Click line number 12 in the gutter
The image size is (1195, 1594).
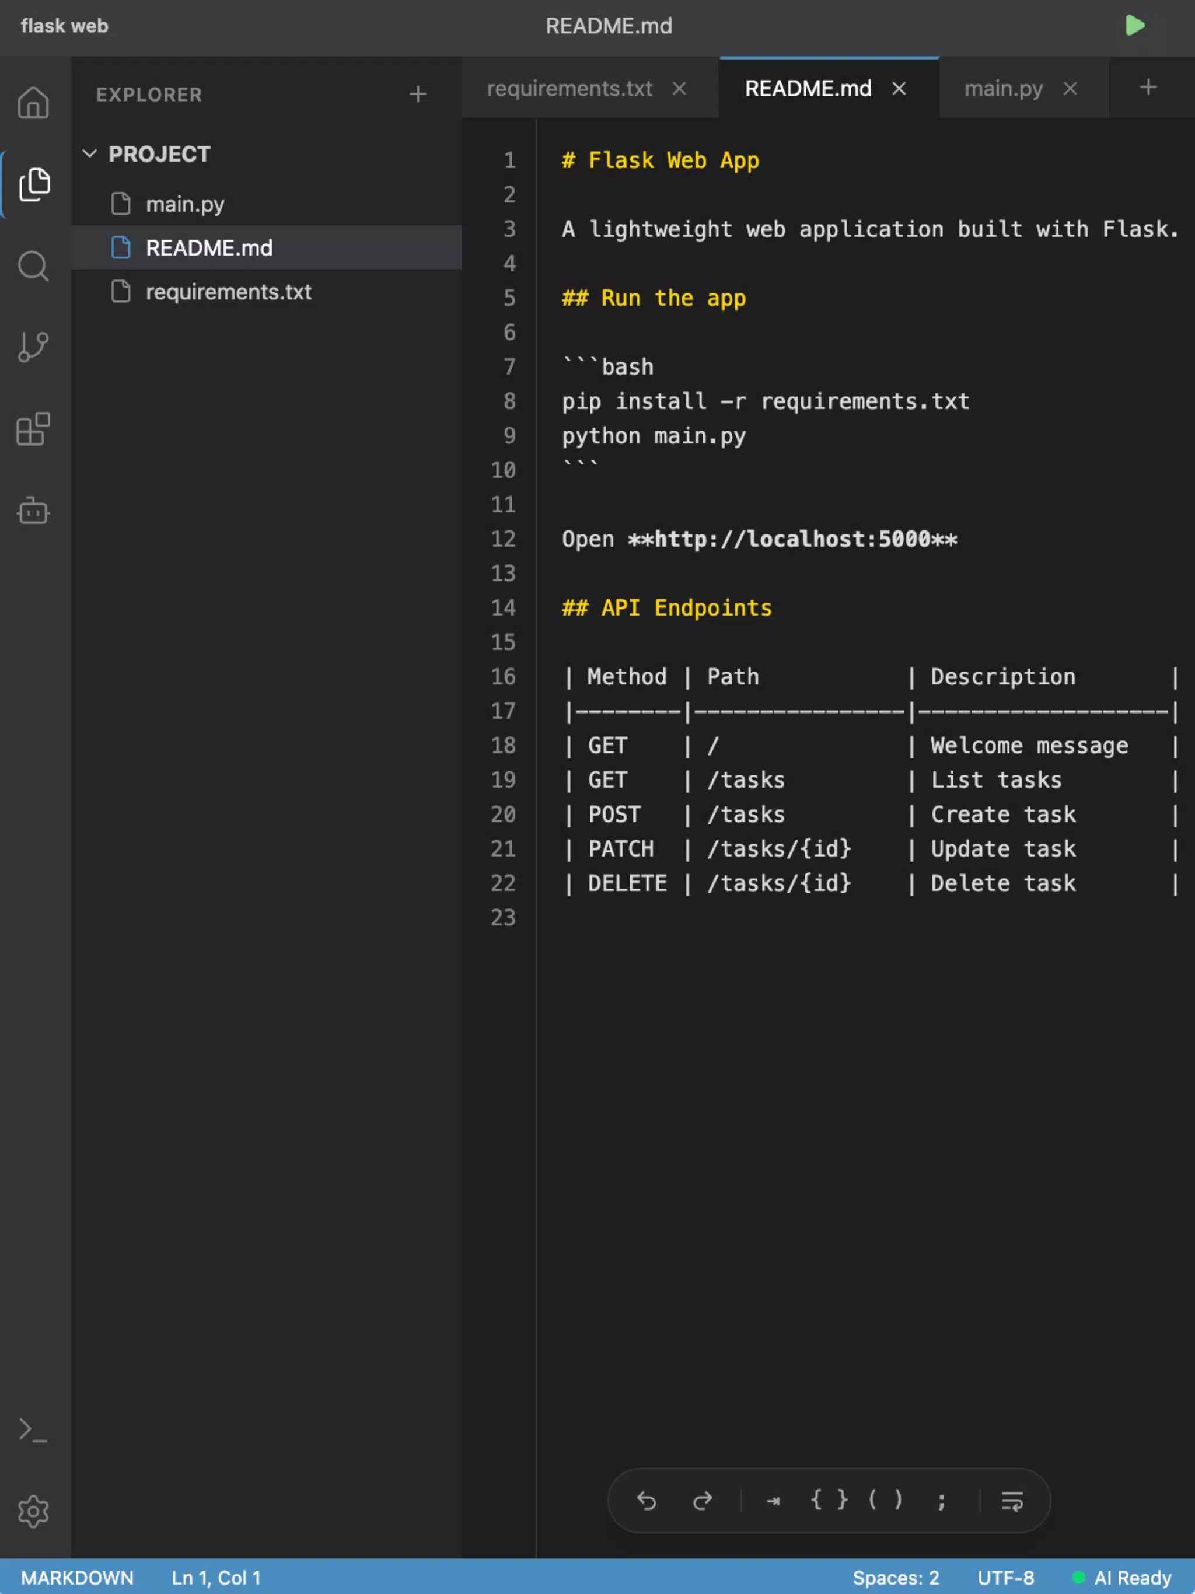click(503, 539)
